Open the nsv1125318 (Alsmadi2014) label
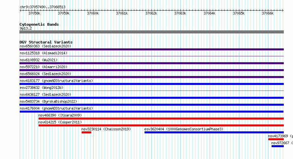The image size is (293, 159). coord(43,53)
